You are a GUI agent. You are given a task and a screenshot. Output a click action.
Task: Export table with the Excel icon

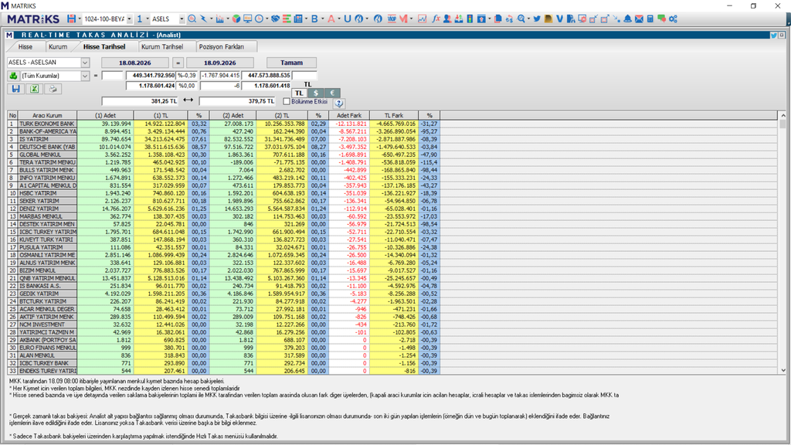[34, 89]
